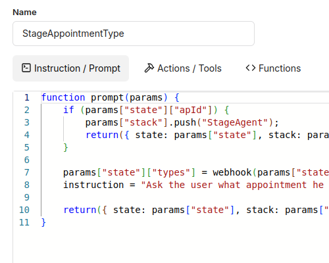Click line number 2 in the gutter
329x263 pixels.
[x=27, y=110]
